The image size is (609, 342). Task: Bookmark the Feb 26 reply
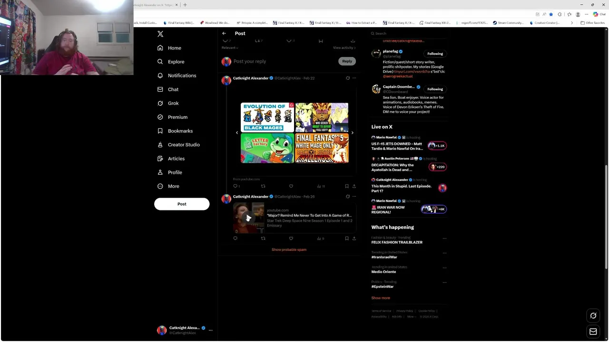(x=347, y=238)
